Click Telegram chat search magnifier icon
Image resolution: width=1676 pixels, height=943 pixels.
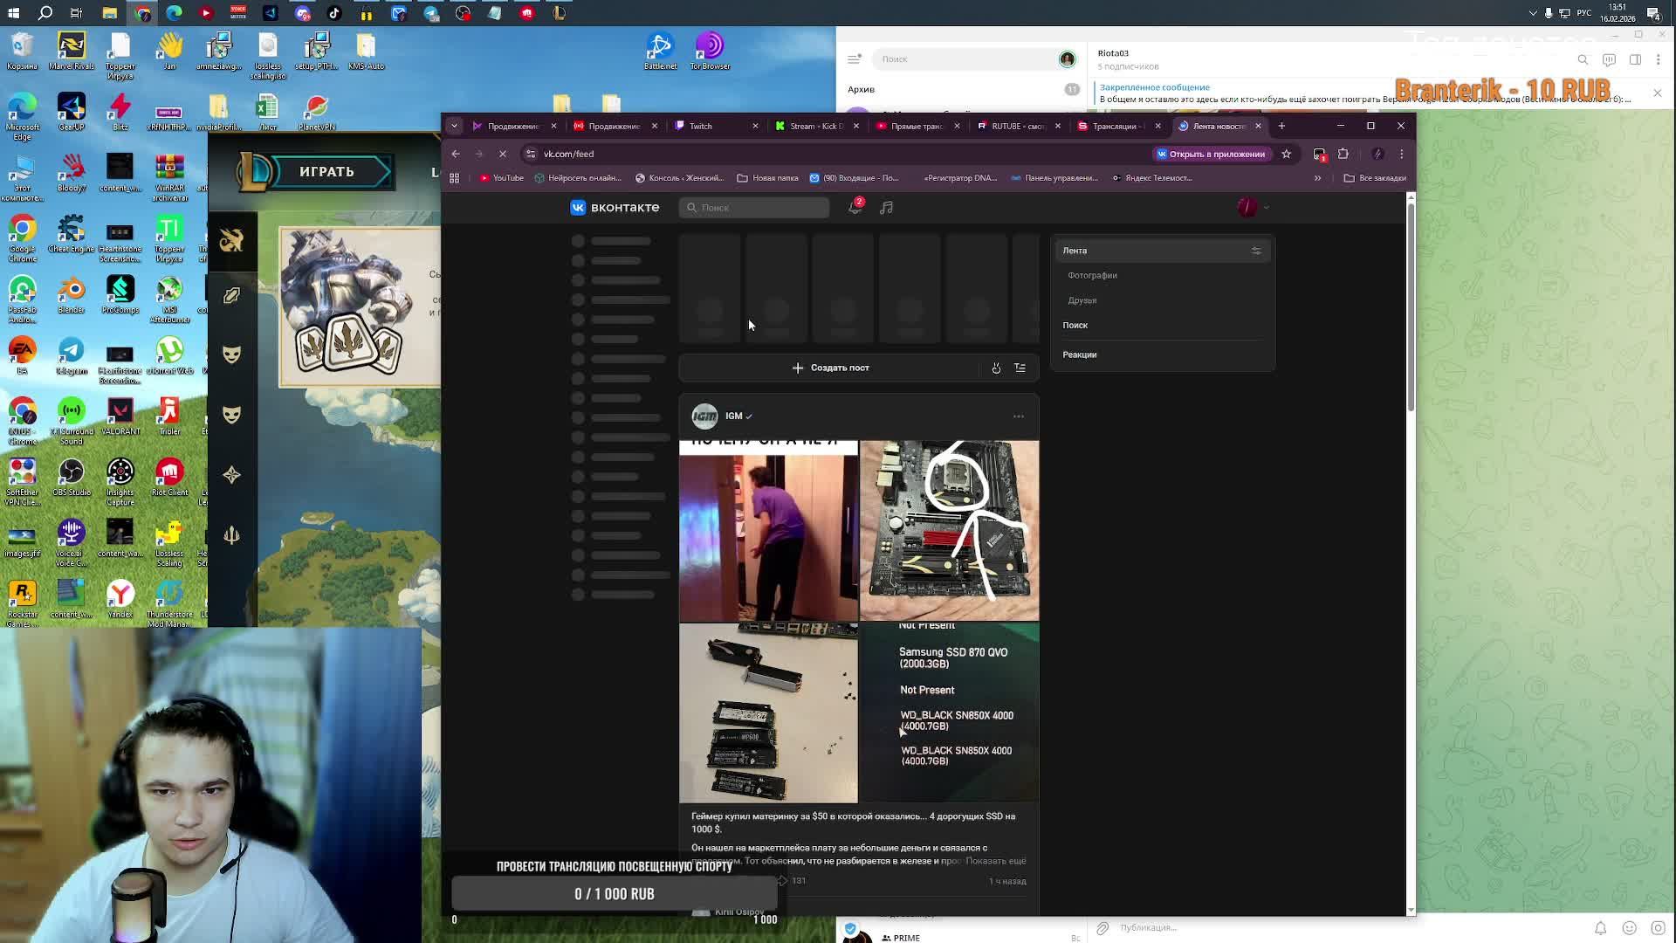click(x=1583, y=59)
